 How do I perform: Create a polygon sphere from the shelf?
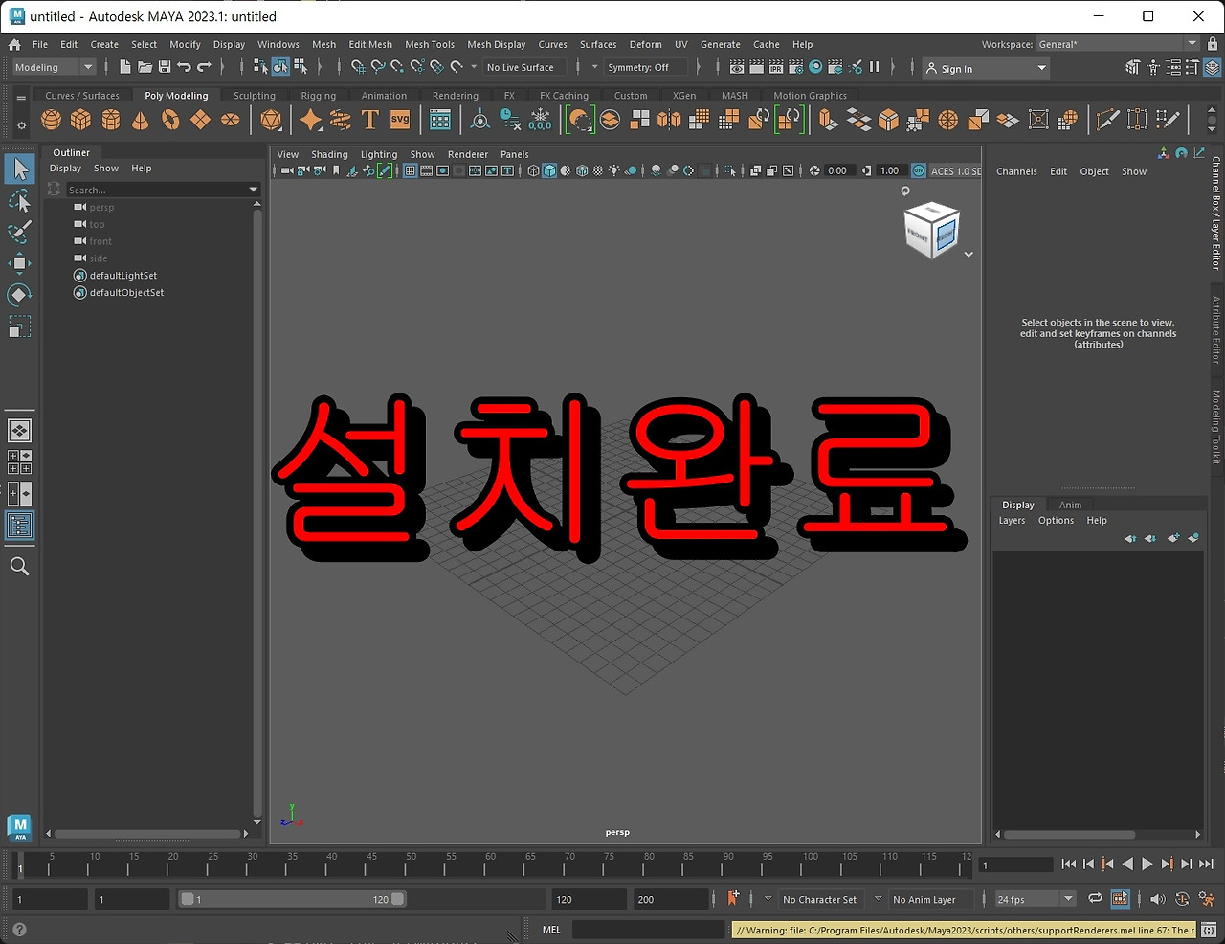[51, 119]
